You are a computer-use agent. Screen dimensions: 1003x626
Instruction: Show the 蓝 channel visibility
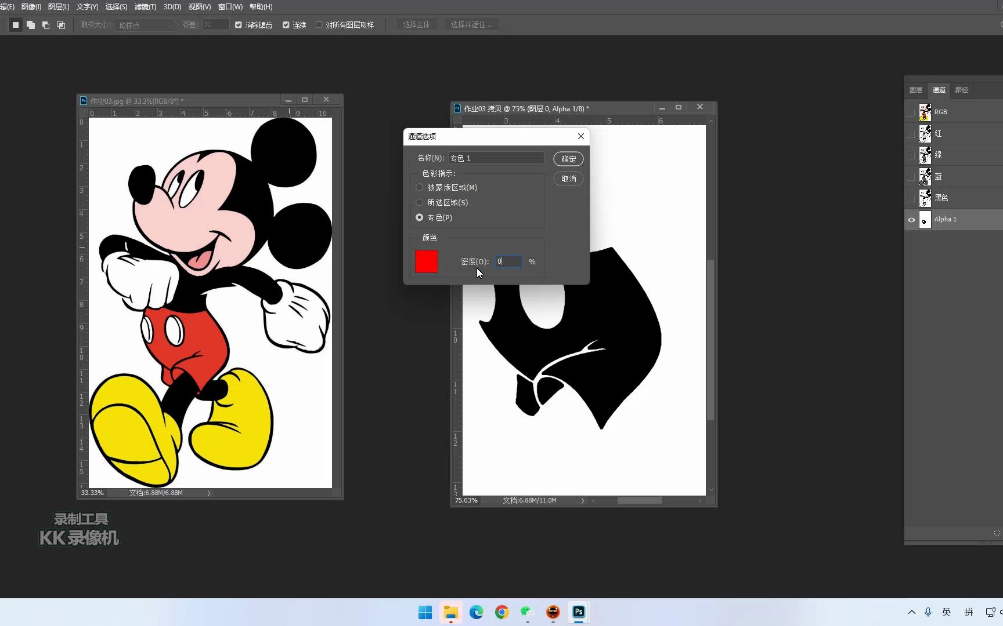tap(911, 176)
